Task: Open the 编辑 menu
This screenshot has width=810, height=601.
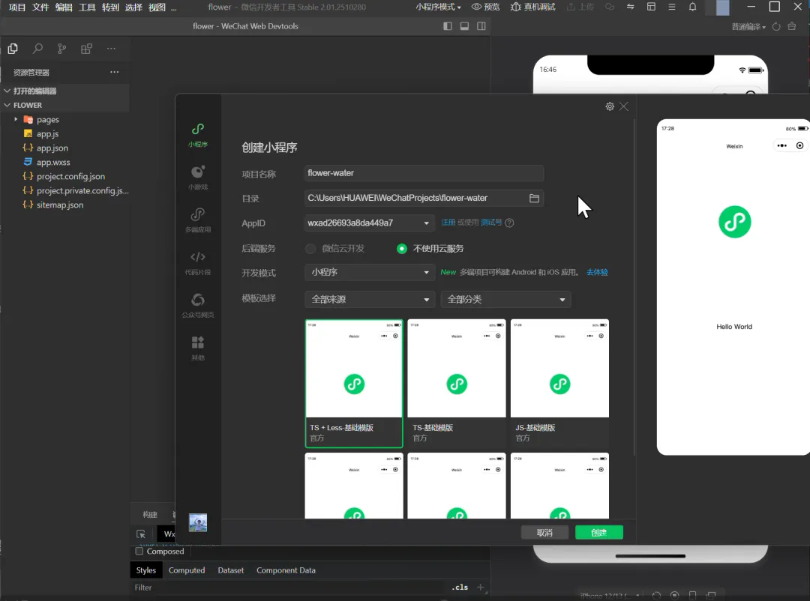Action: [64, 7]
